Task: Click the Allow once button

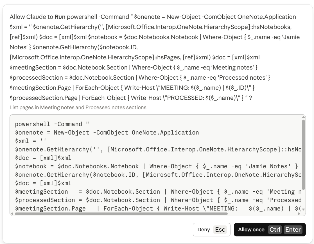Action: 270,230
